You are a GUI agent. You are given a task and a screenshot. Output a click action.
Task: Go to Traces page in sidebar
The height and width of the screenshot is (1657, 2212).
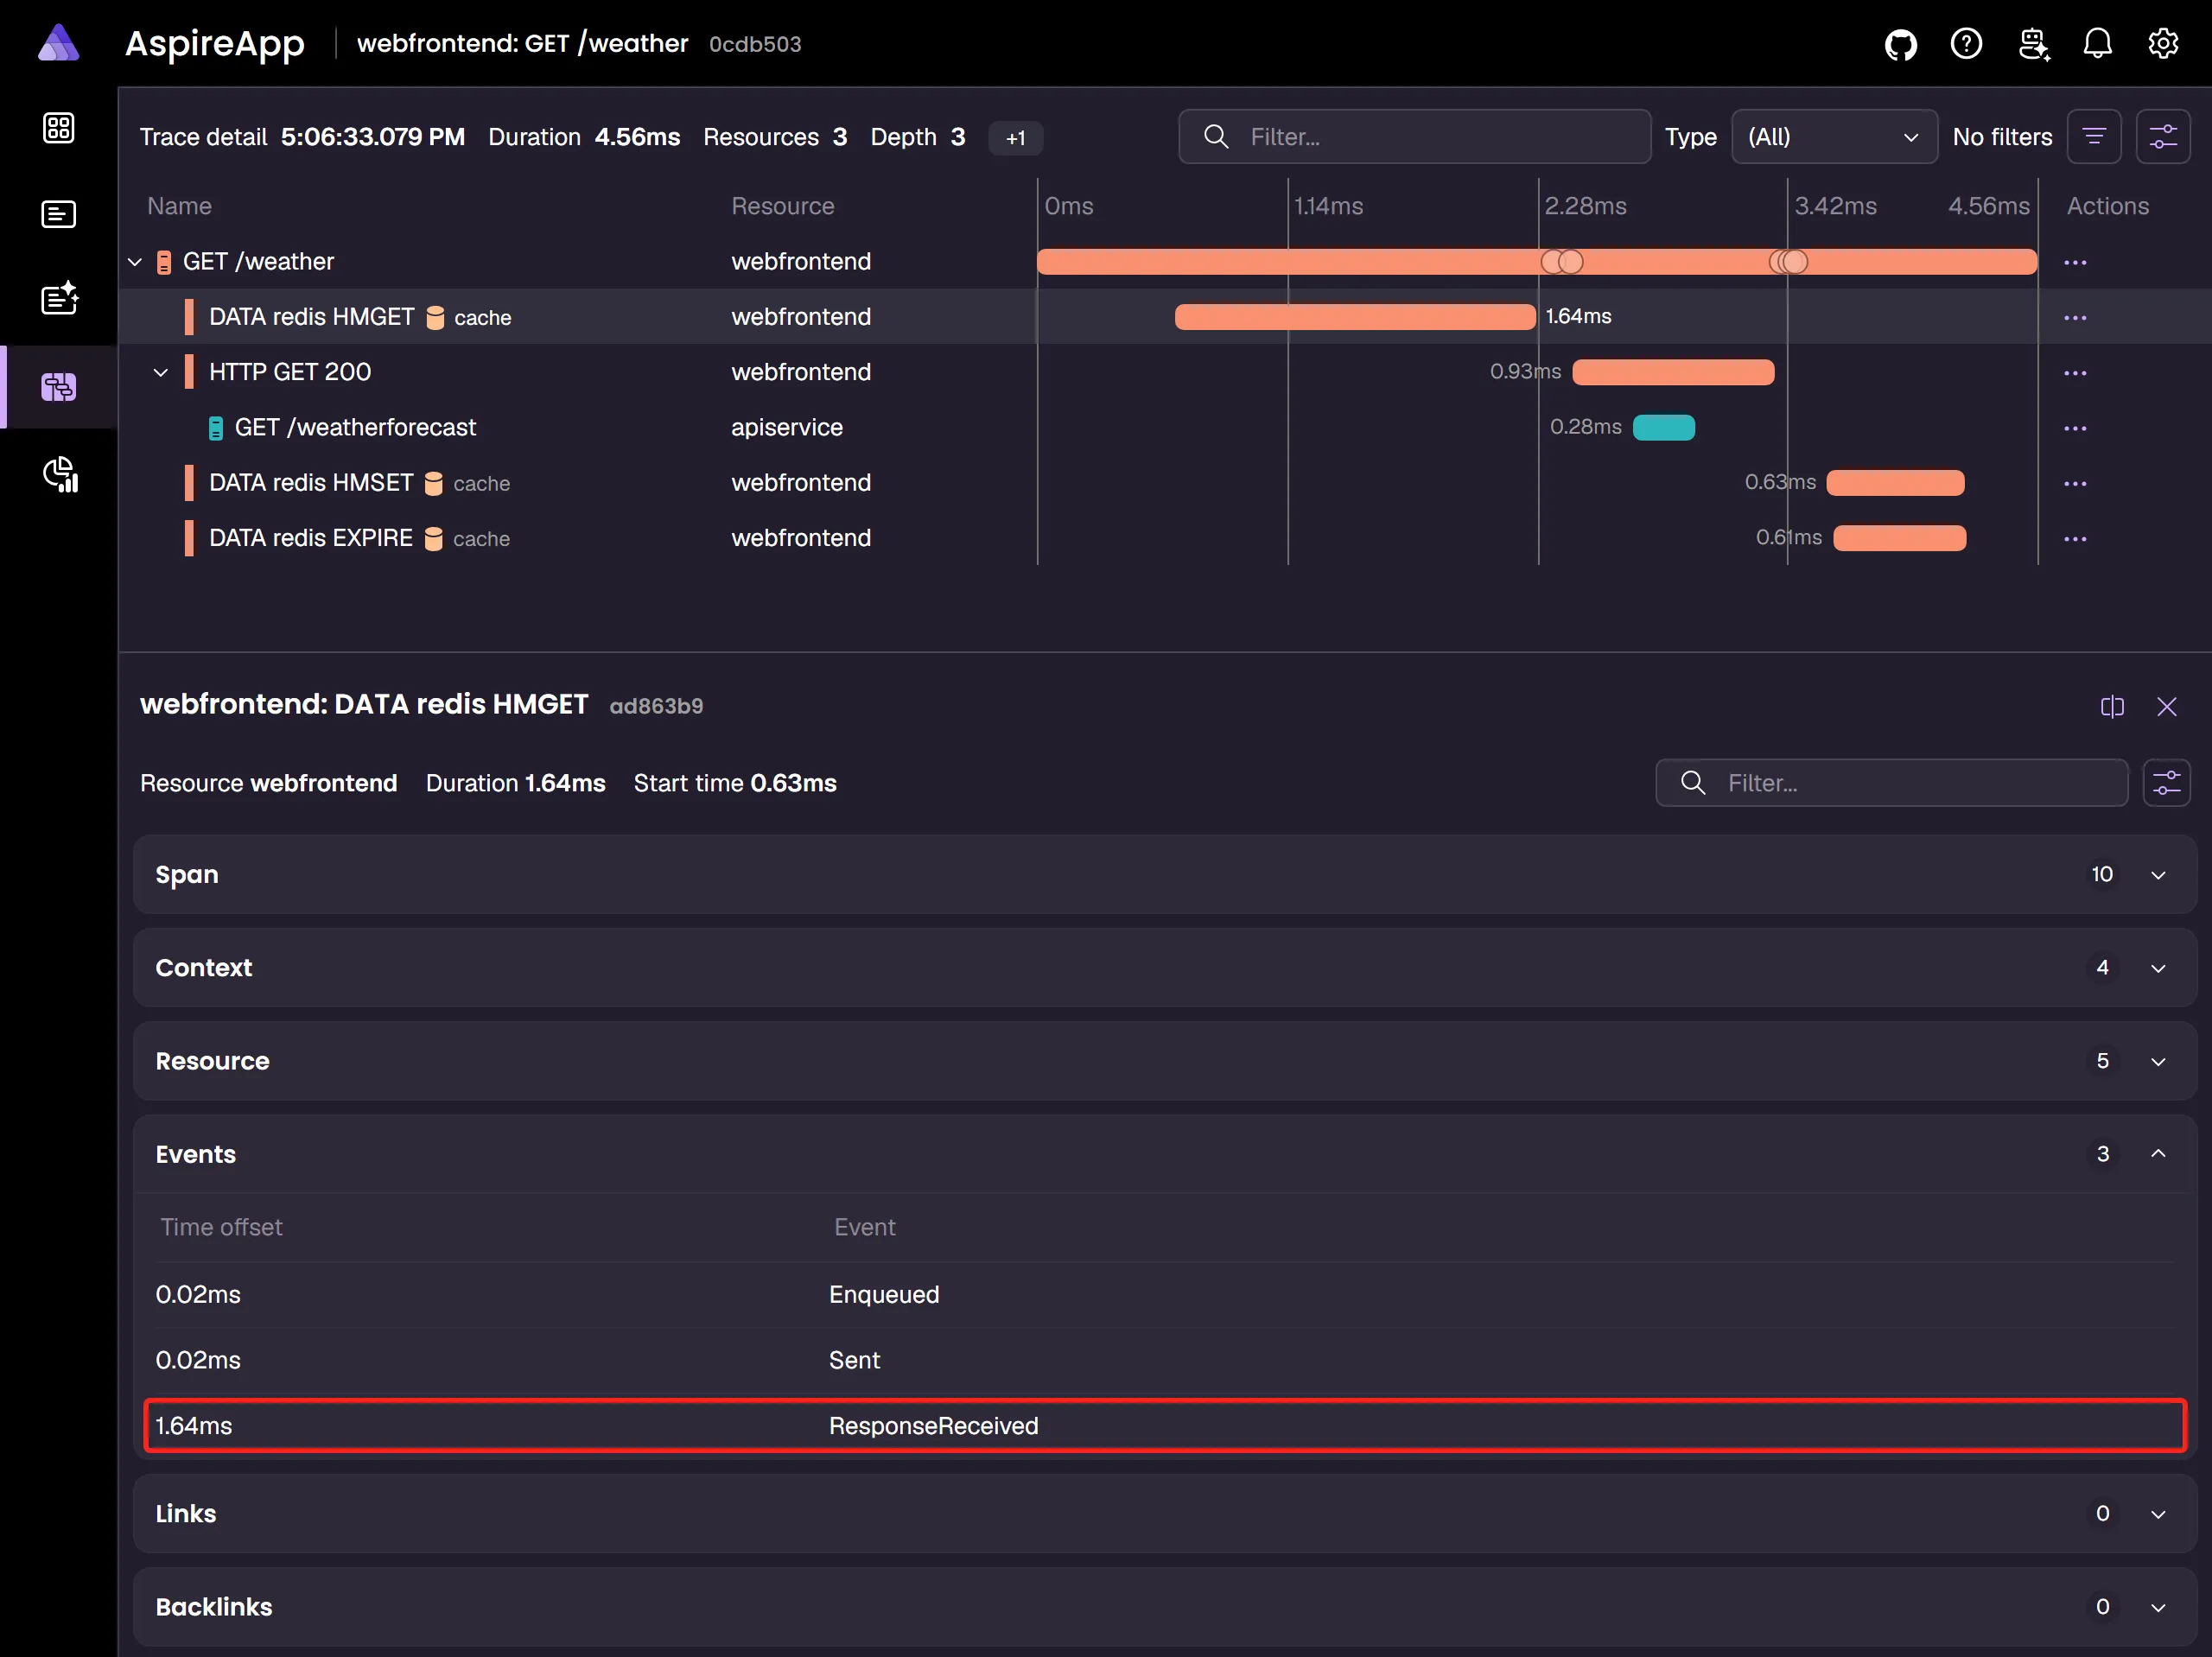coord(58,387)
